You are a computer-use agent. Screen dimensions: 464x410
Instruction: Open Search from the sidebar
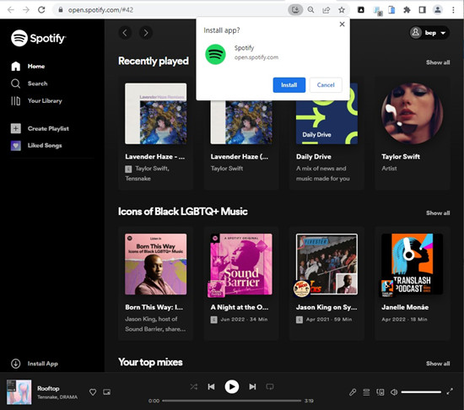[x=29, y=84]
